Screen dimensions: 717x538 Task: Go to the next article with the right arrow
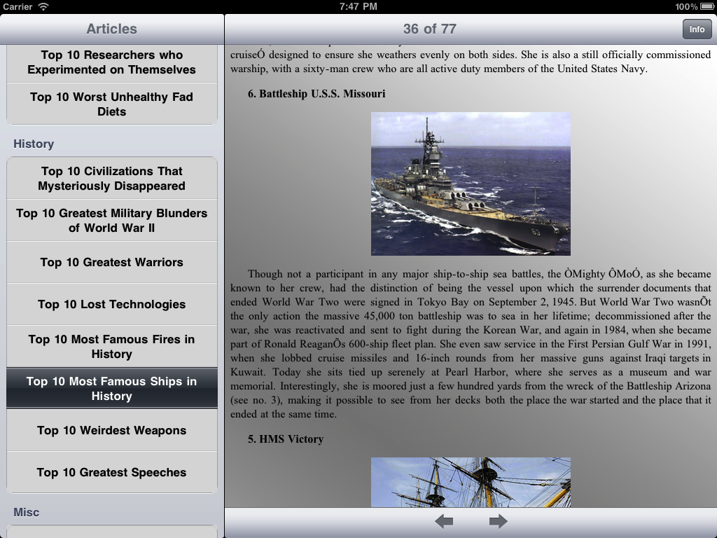[x=498, y=521]
